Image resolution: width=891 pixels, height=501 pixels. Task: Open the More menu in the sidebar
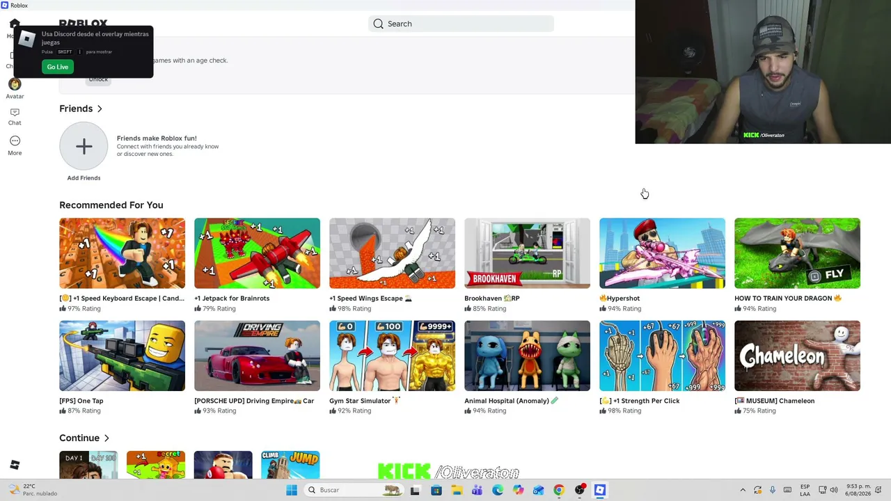[15, 145]
